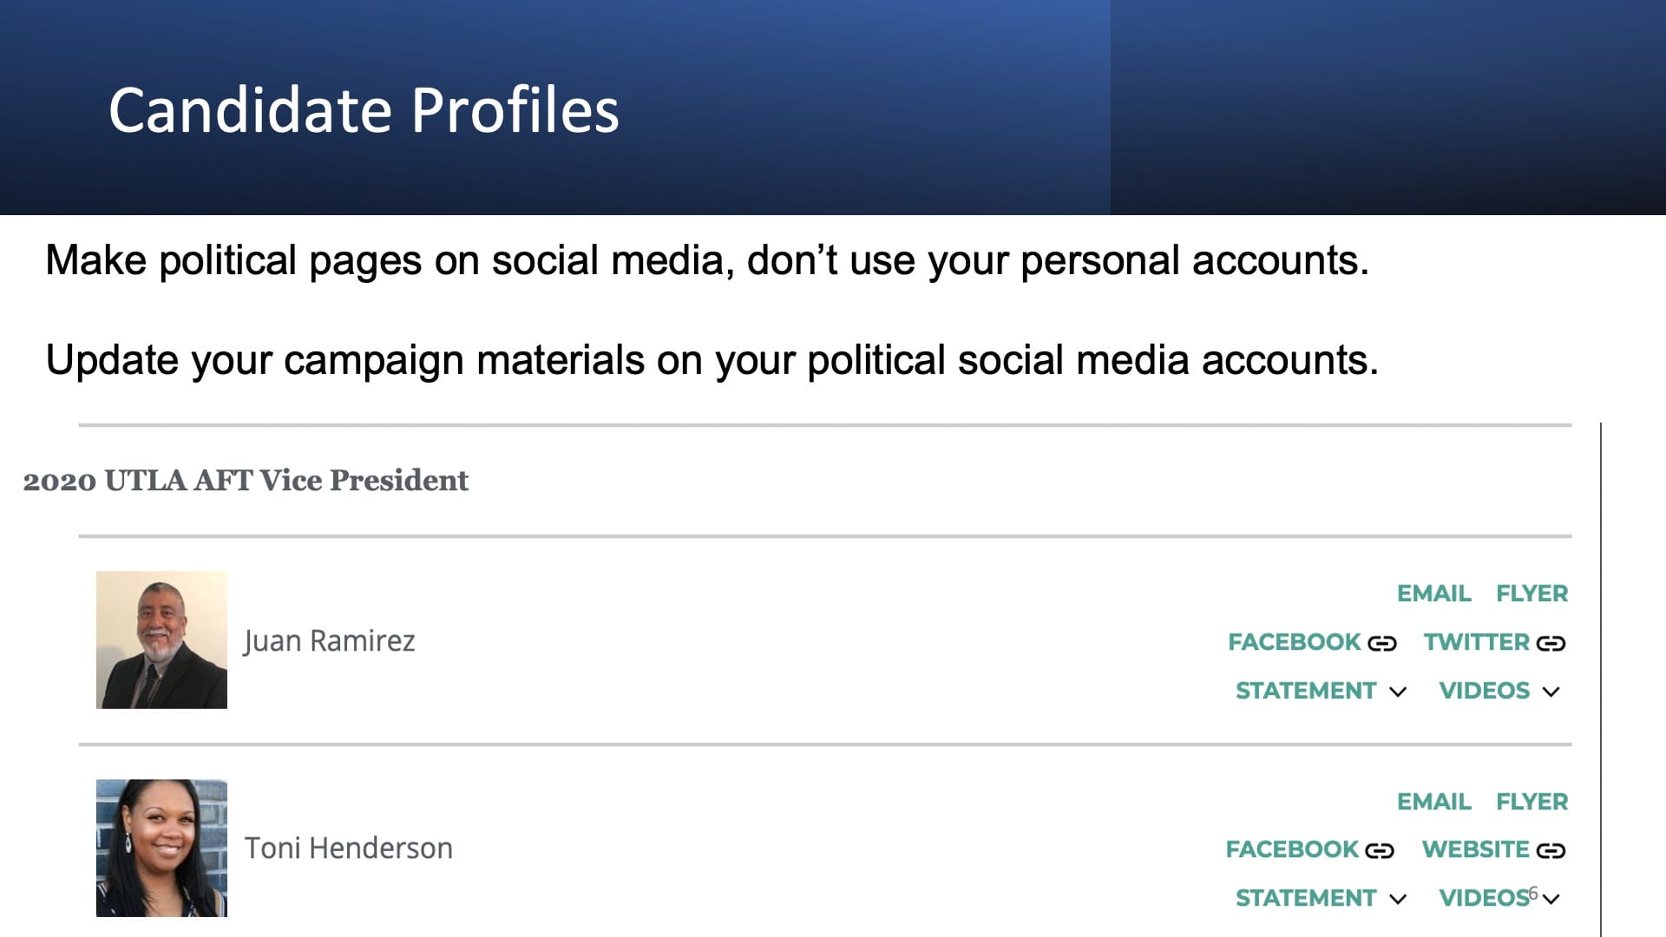Visit Toni Henderson's Facebook page link
The width and height of the screenshot is (1666, 937).
tap(1292, 849)
